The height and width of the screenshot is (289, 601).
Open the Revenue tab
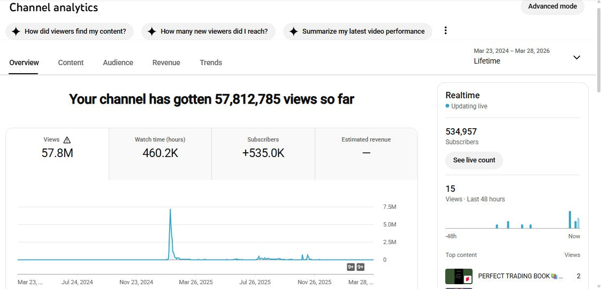[x=166, y=63]
